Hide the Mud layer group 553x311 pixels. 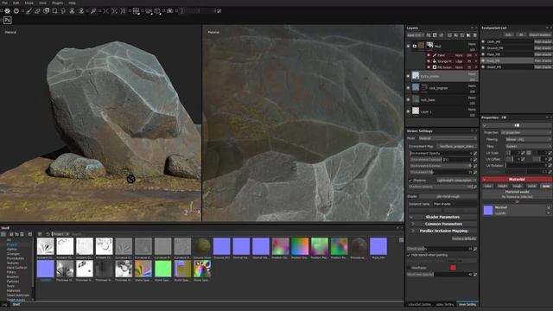409,46
